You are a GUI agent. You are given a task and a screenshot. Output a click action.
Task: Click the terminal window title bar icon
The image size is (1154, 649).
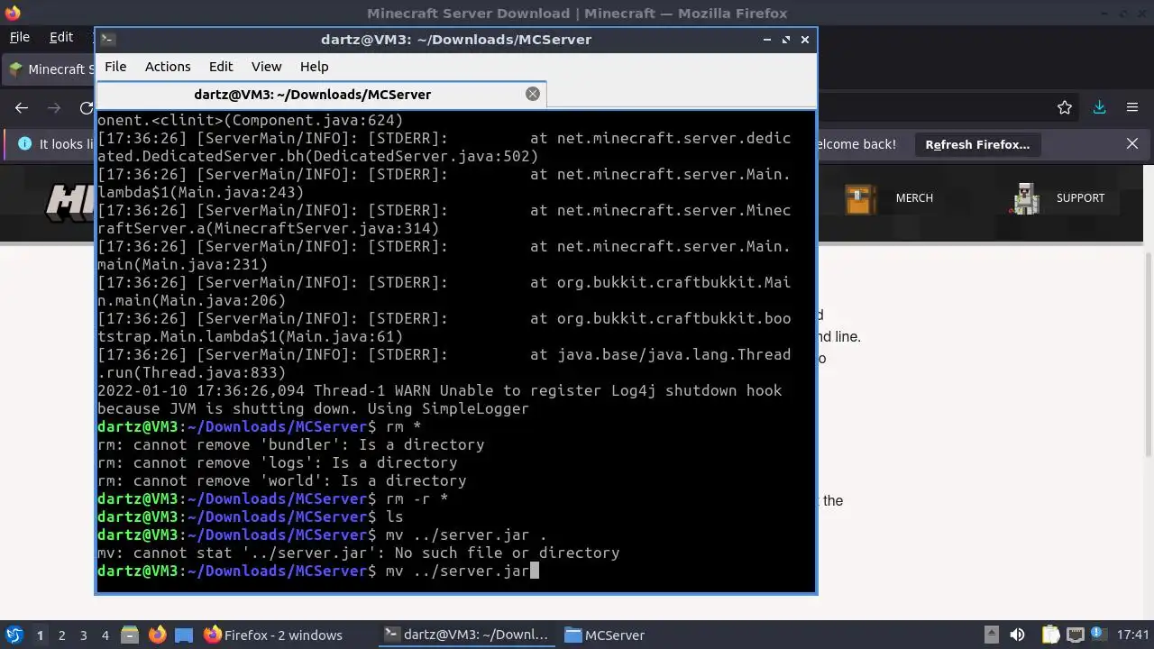point(107,39)
